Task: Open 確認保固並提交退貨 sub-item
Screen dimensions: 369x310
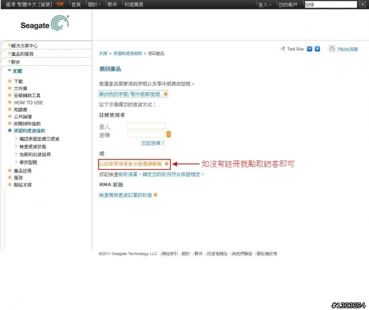Action: (x=39, y=139)
